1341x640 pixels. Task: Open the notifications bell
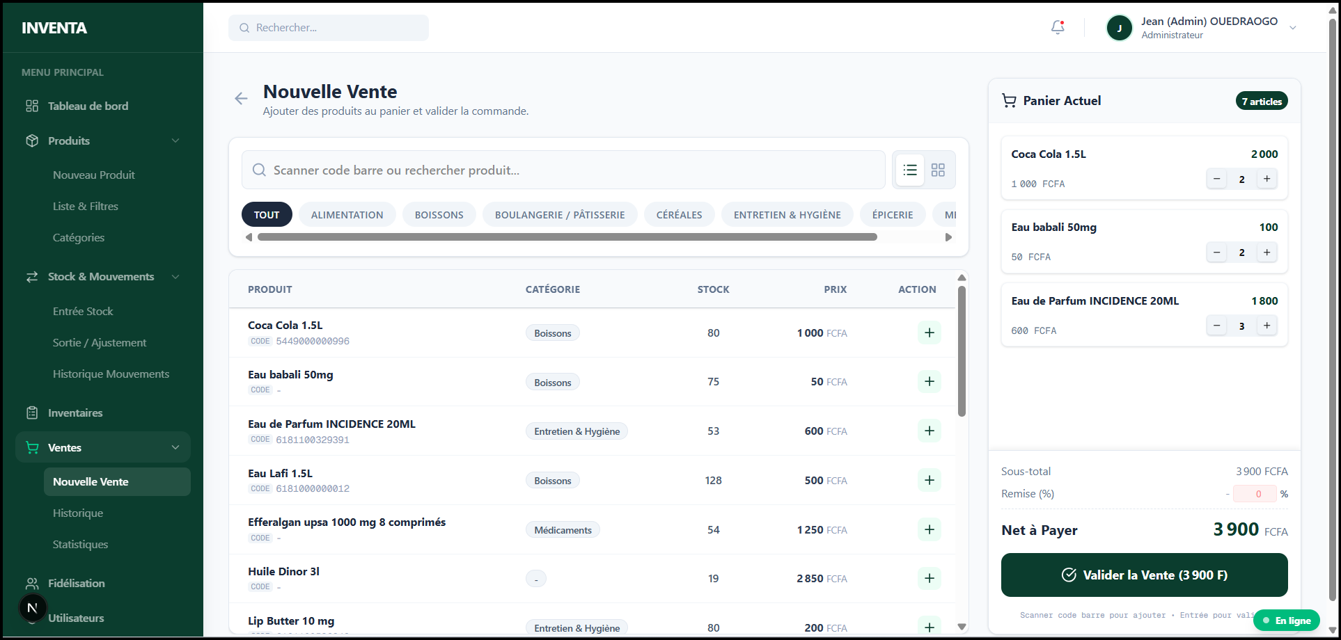click(x=1057, y=28)
